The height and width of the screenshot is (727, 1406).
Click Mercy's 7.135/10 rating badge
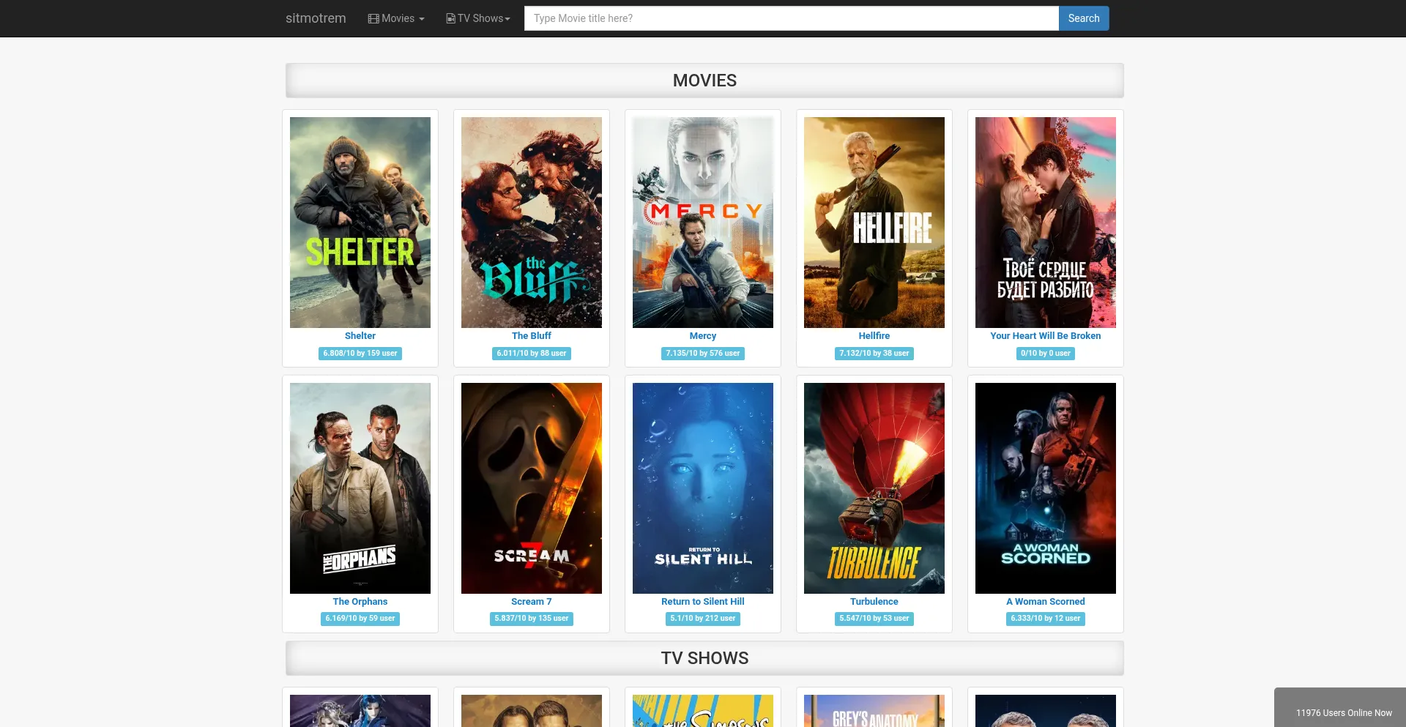coord(703,354)
